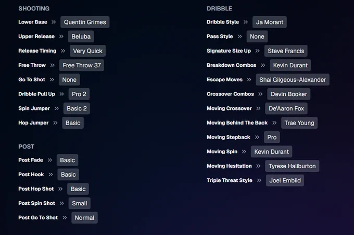This screenshot has width=354, height=235.
Task: Click the None value beside Pass Style
Action: [257, 36]
